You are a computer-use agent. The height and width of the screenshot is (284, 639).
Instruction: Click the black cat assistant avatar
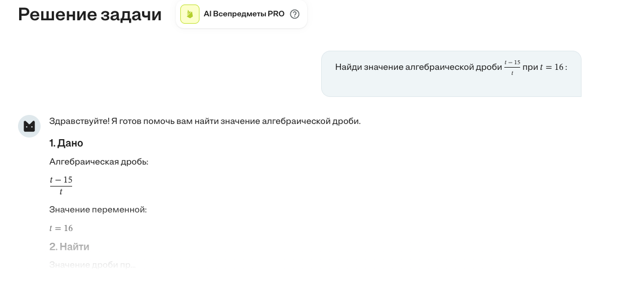[29, 126]
